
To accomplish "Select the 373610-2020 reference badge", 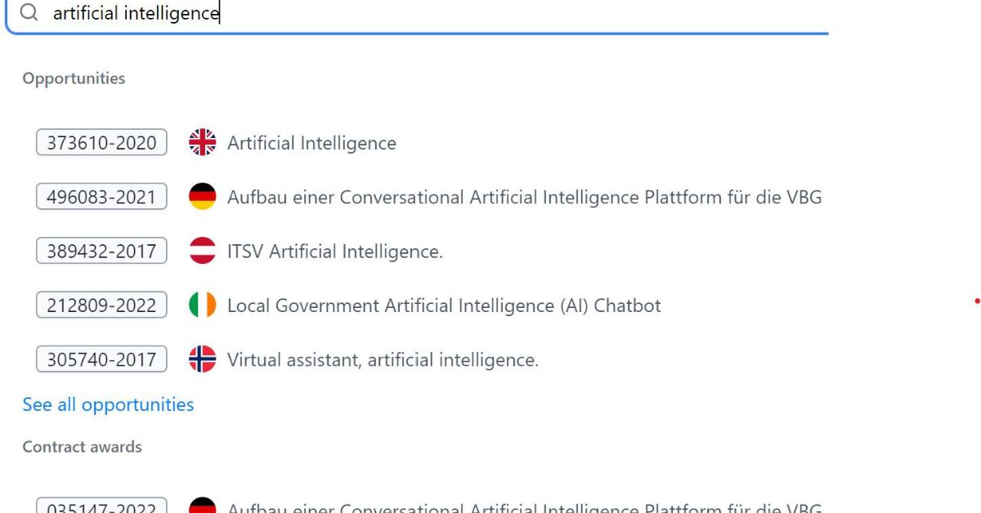I will pyautogui.click(x=101, y=143).
